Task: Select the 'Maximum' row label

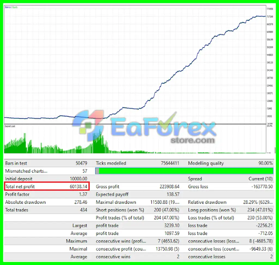Action: tap(77, 241)
